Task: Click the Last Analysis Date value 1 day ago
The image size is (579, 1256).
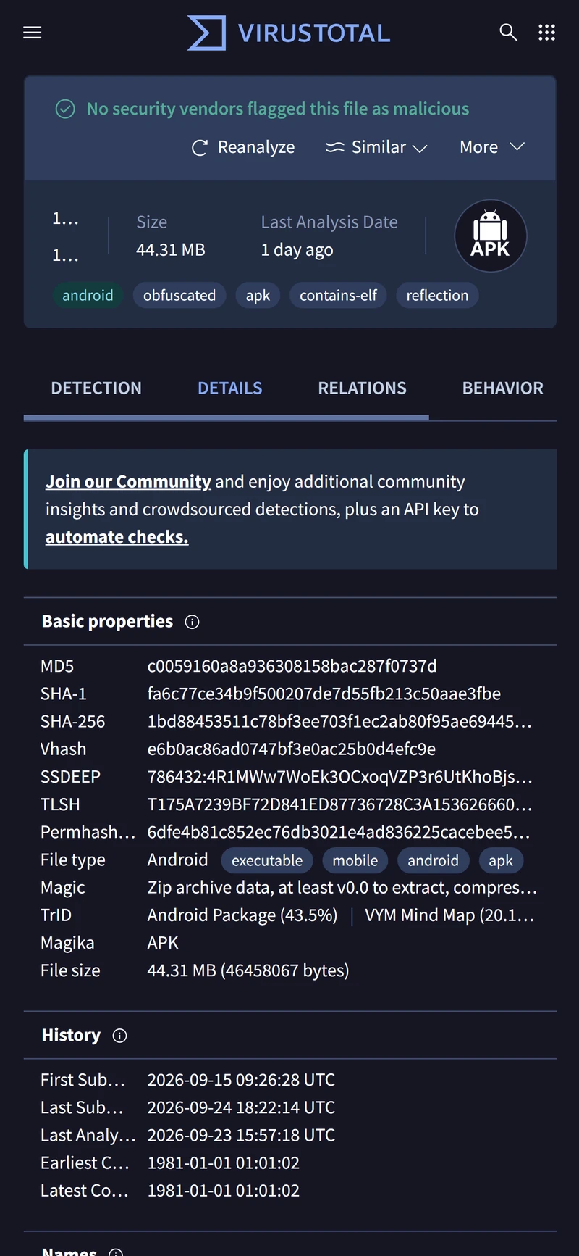Action: [297, 250]
